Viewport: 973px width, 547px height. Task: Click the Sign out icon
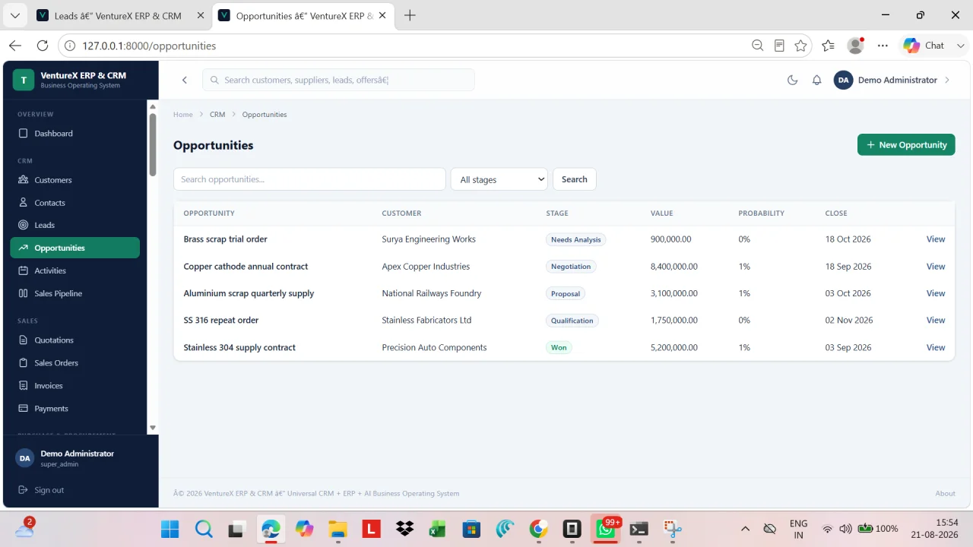click(23, 490)
